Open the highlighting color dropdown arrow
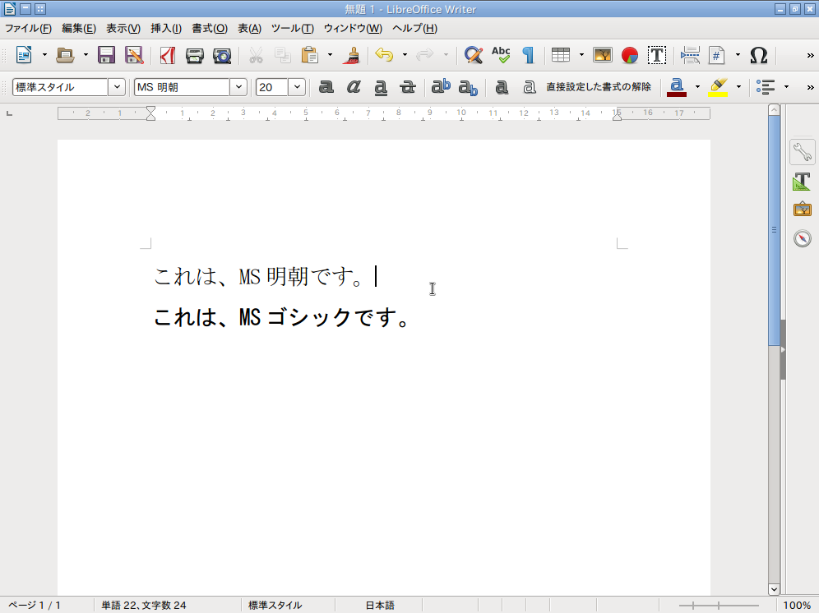The image size is (819, 613). pos(738,87)
